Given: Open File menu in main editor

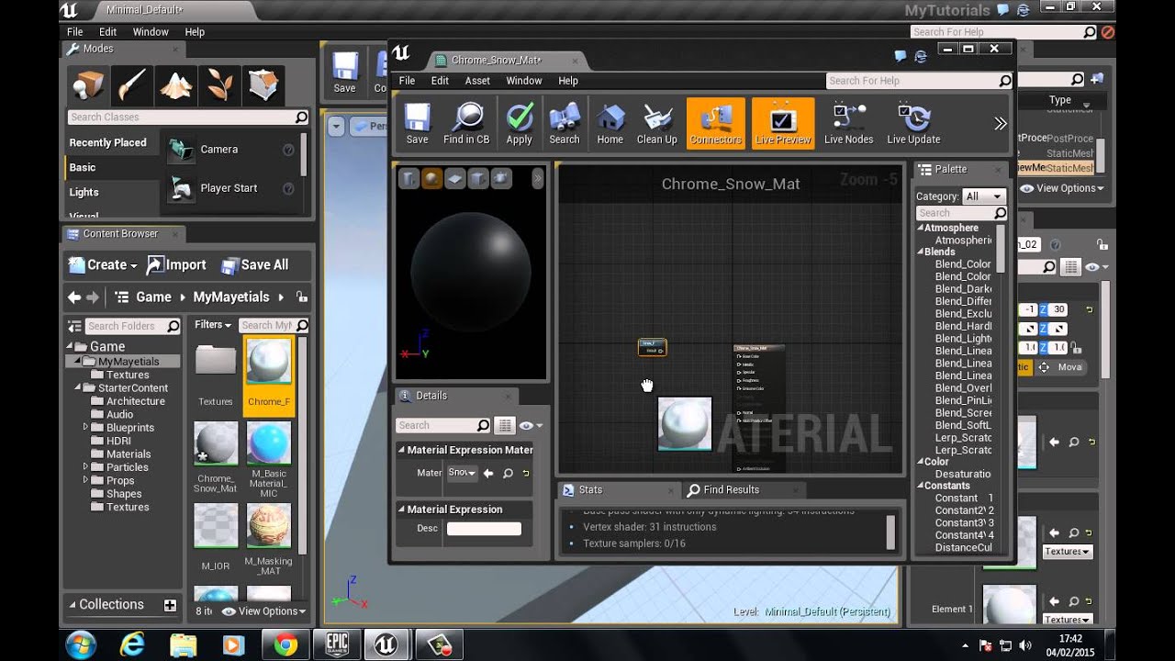Looking at the screenshot, I should (x=75, y=31).
